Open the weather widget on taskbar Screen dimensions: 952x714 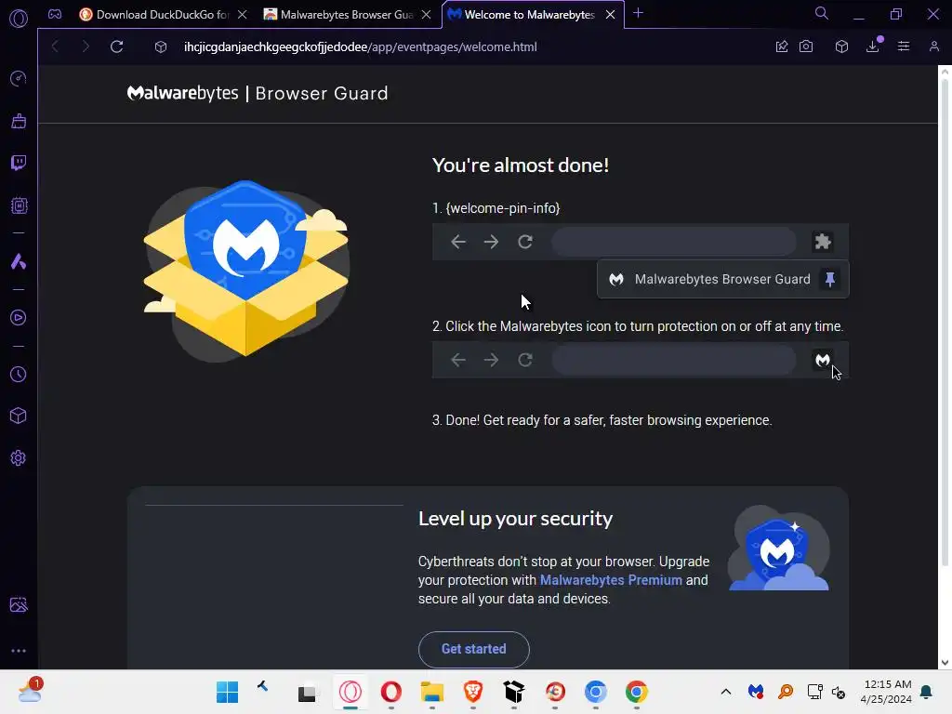(x=31, y=691)
